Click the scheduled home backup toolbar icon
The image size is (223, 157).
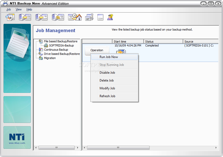click(x=75, y=17)
